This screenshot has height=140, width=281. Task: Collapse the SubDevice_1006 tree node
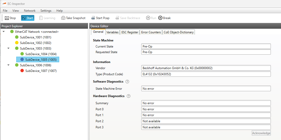coord(8,65)
